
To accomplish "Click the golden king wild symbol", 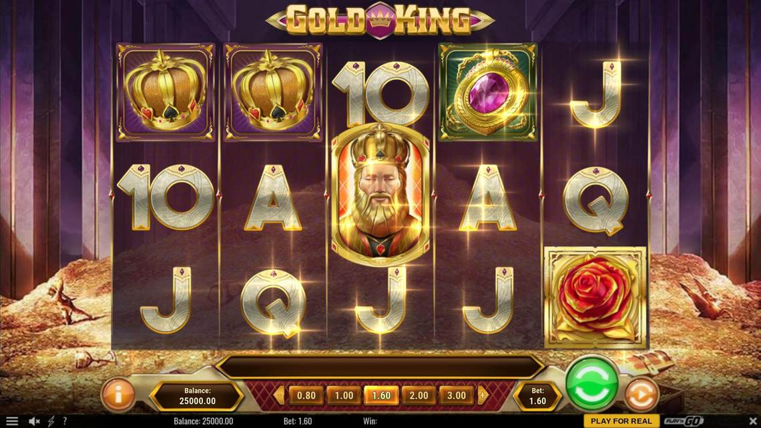I will click(380, 195).
